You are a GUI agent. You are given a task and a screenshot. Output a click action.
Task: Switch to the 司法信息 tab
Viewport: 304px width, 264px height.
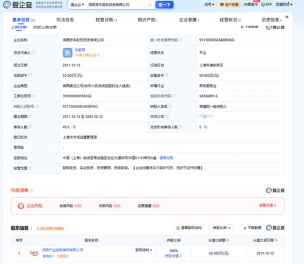pos(65,20)
